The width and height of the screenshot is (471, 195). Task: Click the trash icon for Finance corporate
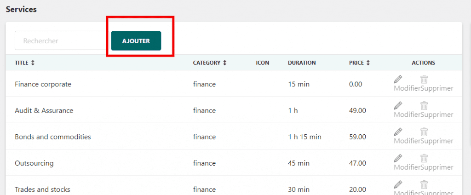pos(424,79)
